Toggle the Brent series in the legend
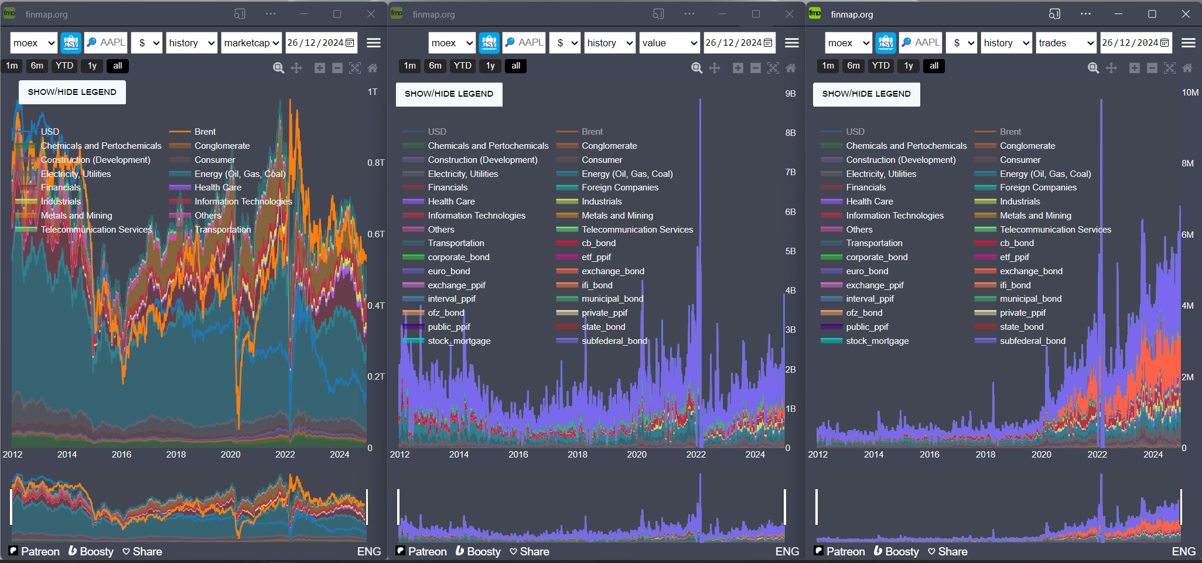1202x563 pixels. [x=204, y=131]
